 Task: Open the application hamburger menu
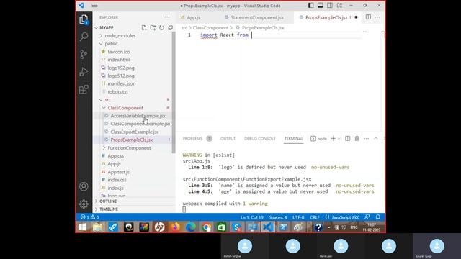94,6
